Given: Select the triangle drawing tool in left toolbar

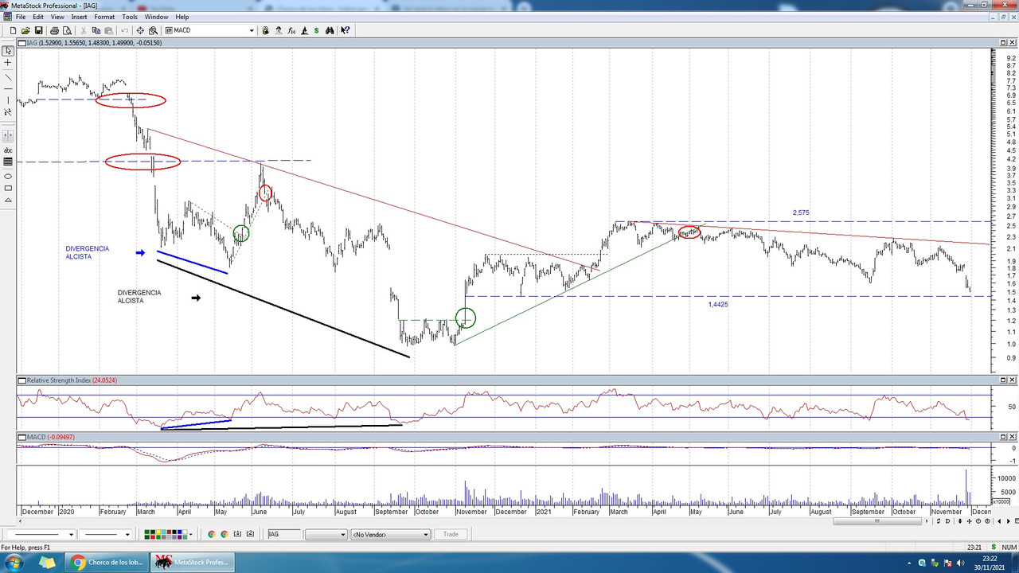Looking at the screenshot, I should tap(8, 201).
